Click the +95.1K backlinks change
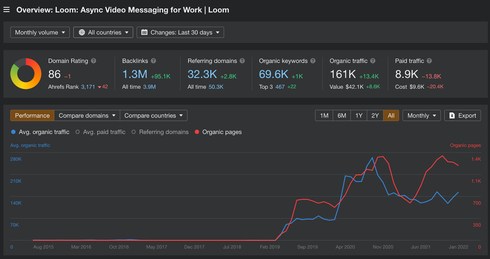 click(160, 76)
